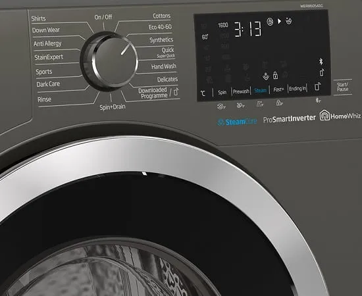Adjust the Ending In delay option

pyautogui.click(x=297, y=88)
